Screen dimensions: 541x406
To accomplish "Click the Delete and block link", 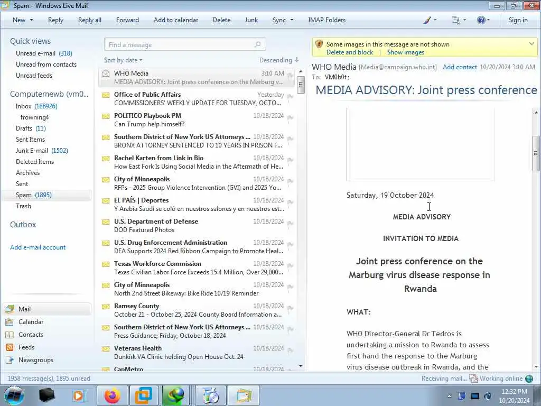I will (x=350, y=52).
